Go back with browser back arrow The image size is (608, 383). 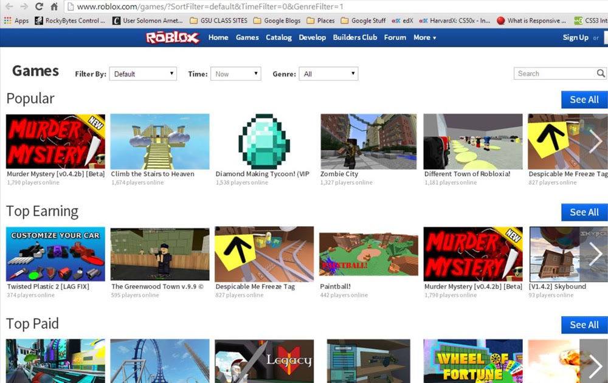9,7
